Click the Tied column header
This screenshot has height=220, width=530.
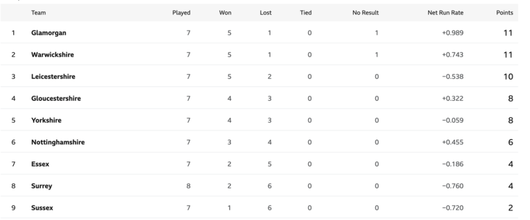(x=306, y=13)
